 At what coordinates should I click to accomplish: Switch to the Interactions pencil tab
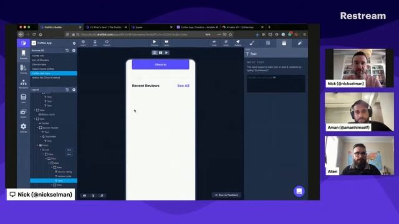300,43
